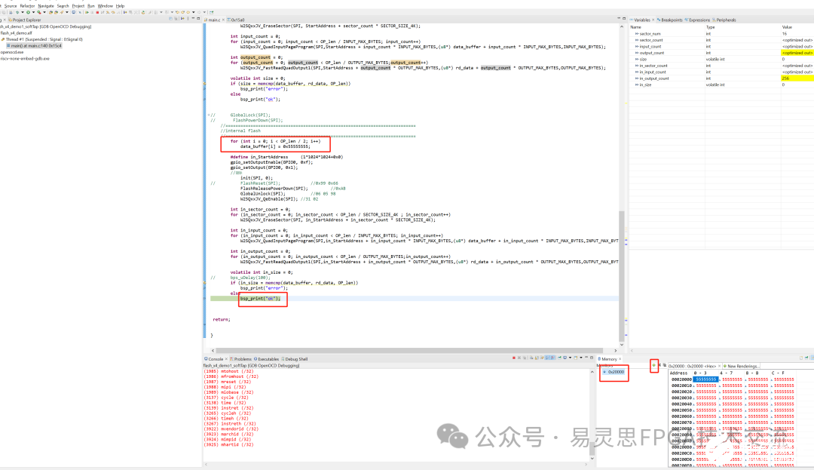The image size is (814, 470).
Task: Open the New Renderings tab in Memory view
Action: [741, 366]
